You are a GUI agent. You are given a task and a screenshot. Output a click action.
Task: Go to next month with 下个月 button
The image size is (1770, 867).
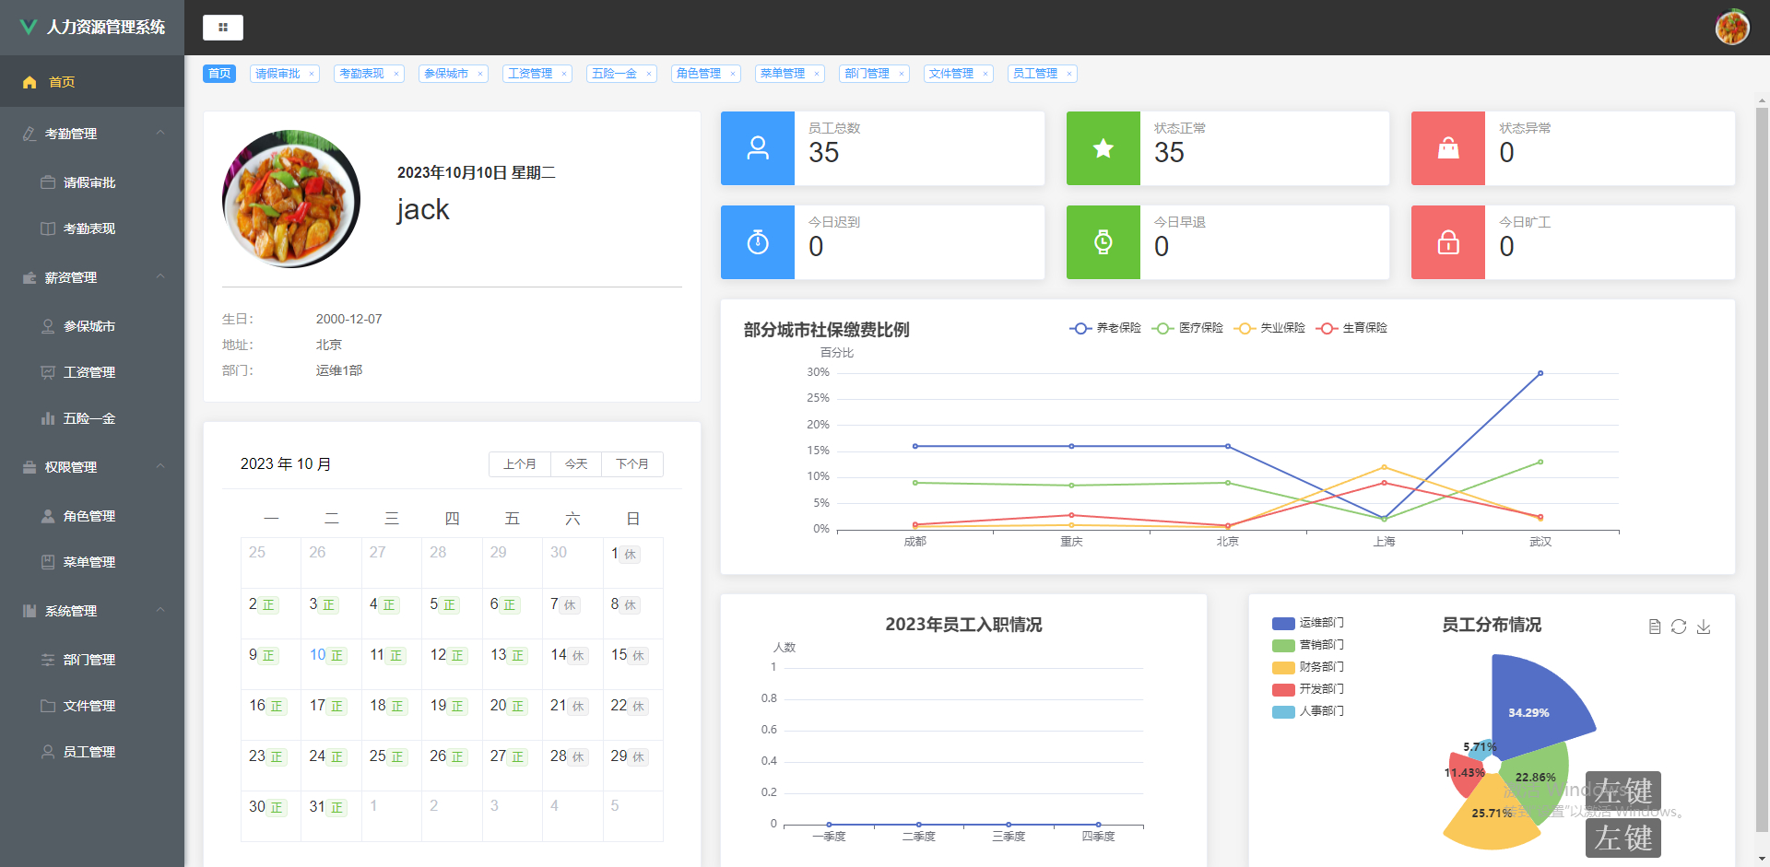[x=632, y=463]
